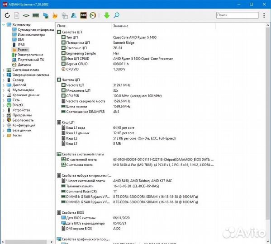
Task: Expand the Сеть node
Action: 4,100
